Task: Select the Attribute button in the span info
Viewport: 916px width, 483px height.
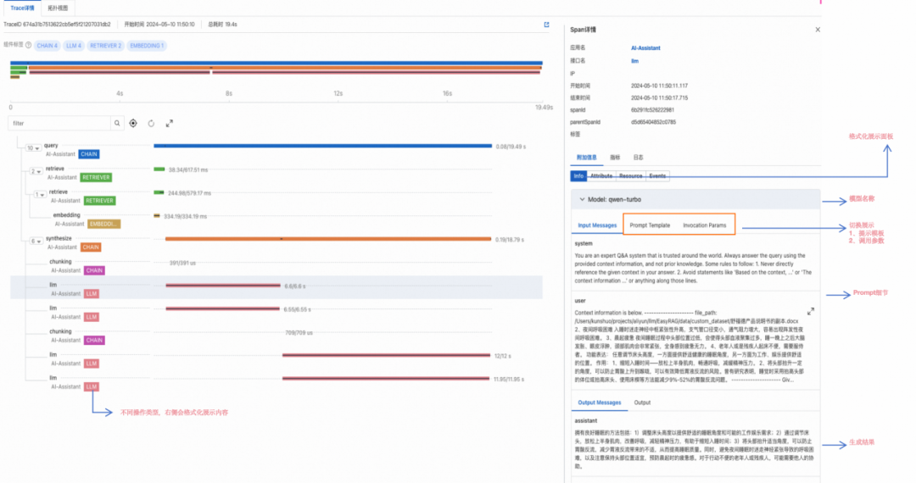Action: click(x=601, y=176)
